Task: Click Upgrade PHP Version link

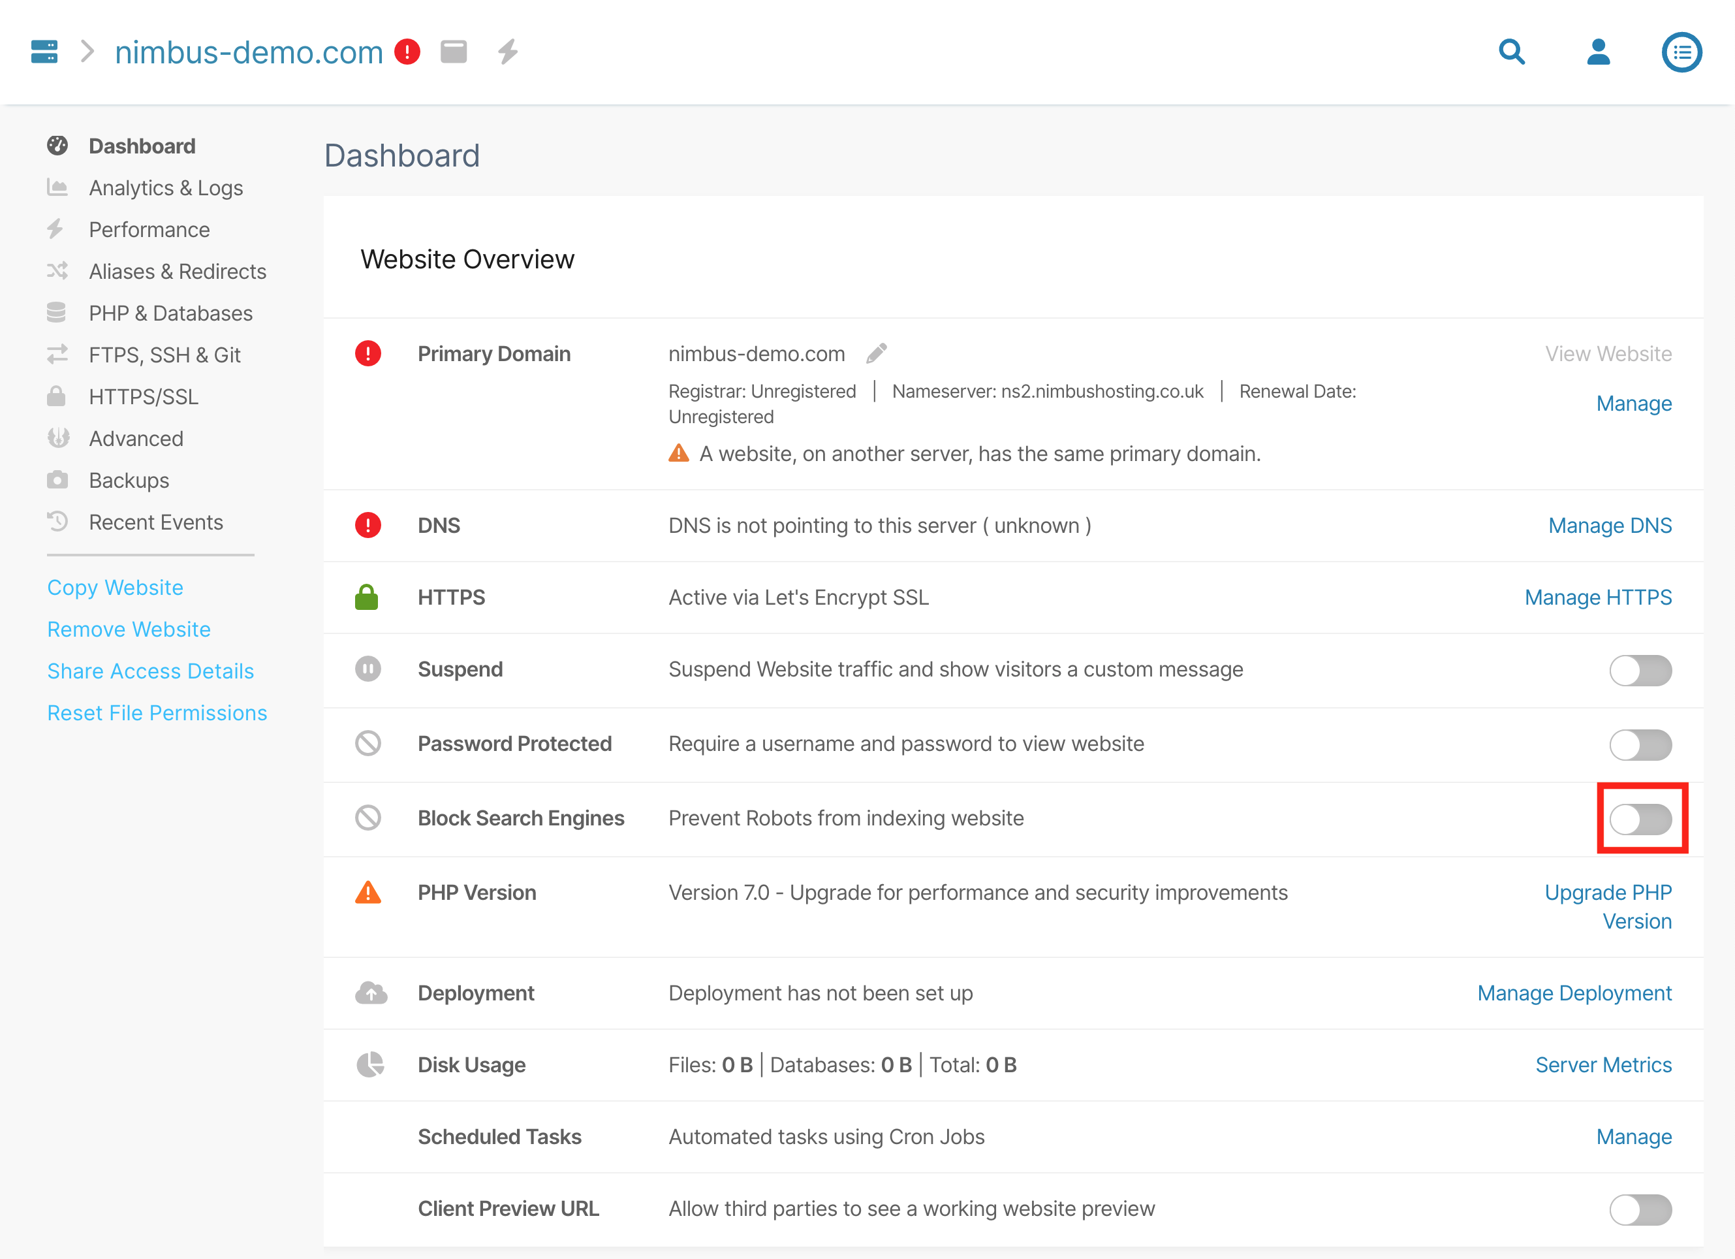Action: coord(1608,906)
